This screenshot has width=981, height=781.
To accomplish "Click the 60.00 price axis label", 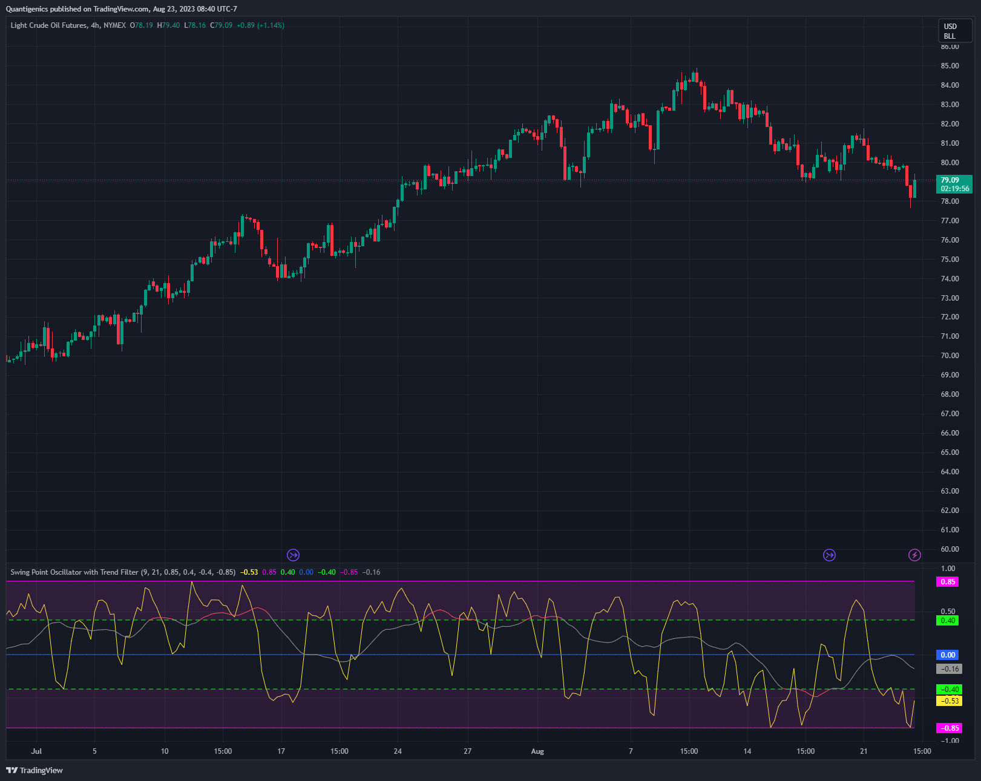I will [x=950, y=549].
